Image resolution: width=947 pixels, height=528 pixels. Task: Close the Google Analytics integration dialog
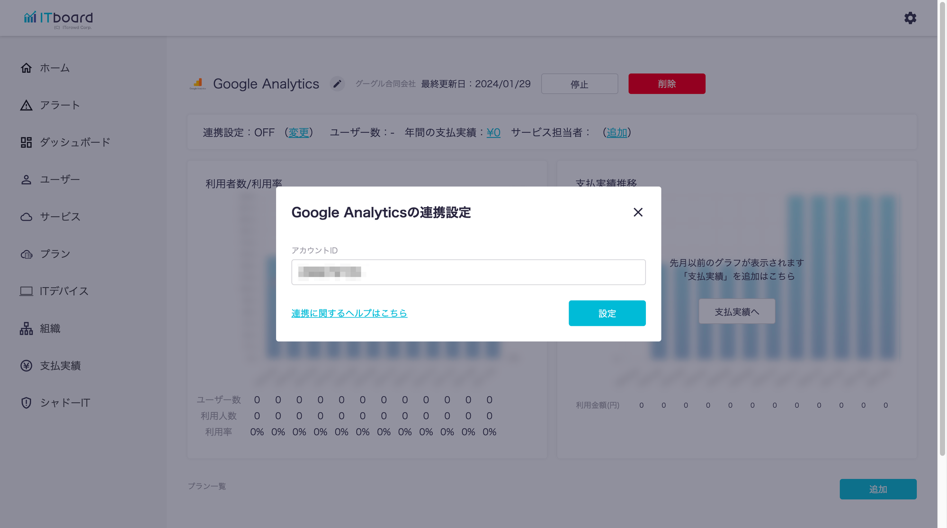click(x=638, y=212)
